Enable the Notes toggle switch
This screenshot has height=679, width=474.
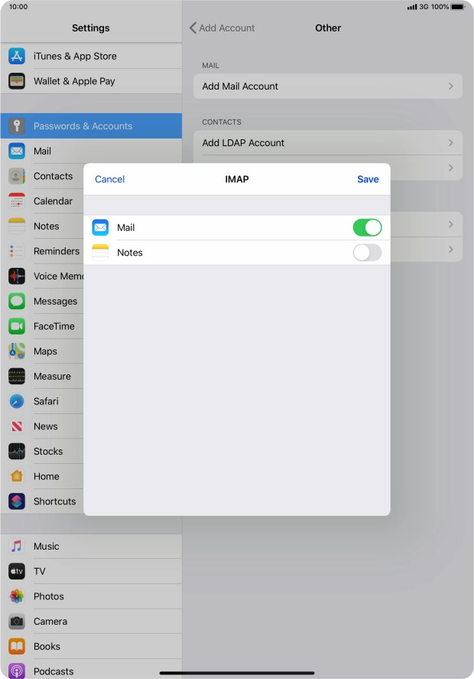367,253
